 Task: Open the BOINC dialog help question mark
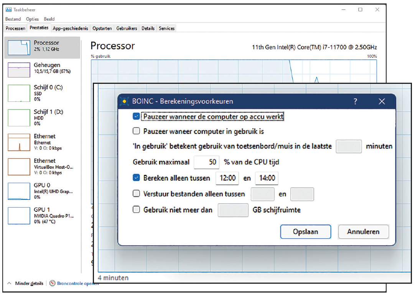tap(355, 101)
